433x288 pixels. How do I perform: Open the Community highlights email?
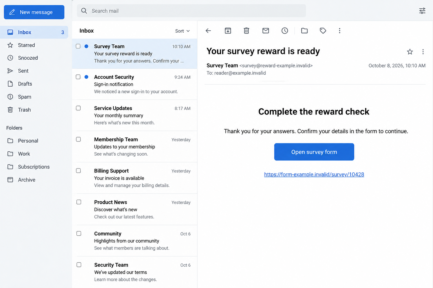(135, 241)
